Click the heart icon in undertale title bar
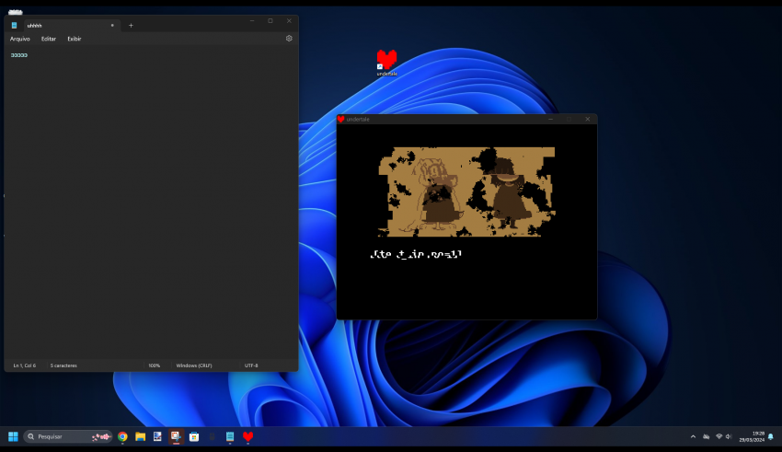This screenshot has width=782, height=452. [x=340, y=120]
